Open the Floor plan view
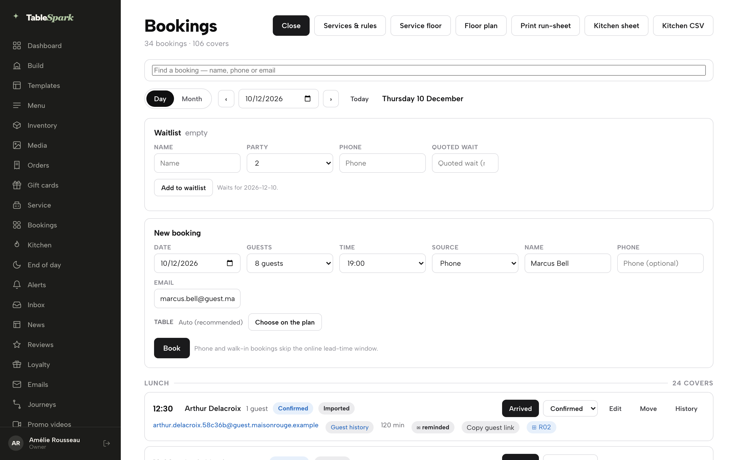 [x=481, y=26]
